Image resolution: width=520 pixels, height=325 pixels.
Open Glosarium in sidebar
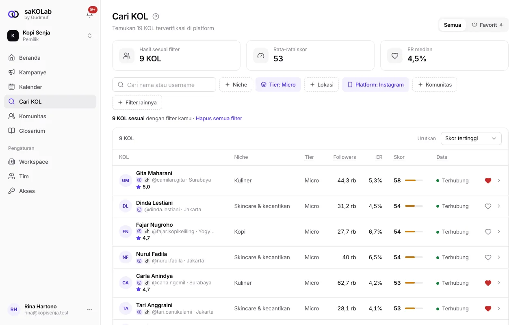[50, 131]
